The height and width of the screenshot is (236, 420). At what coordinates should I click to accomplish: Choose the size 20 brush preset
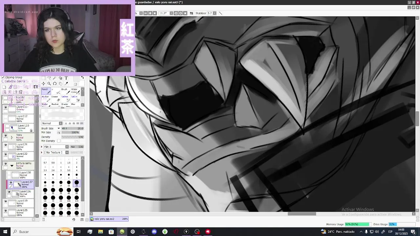tap(77, 183)
